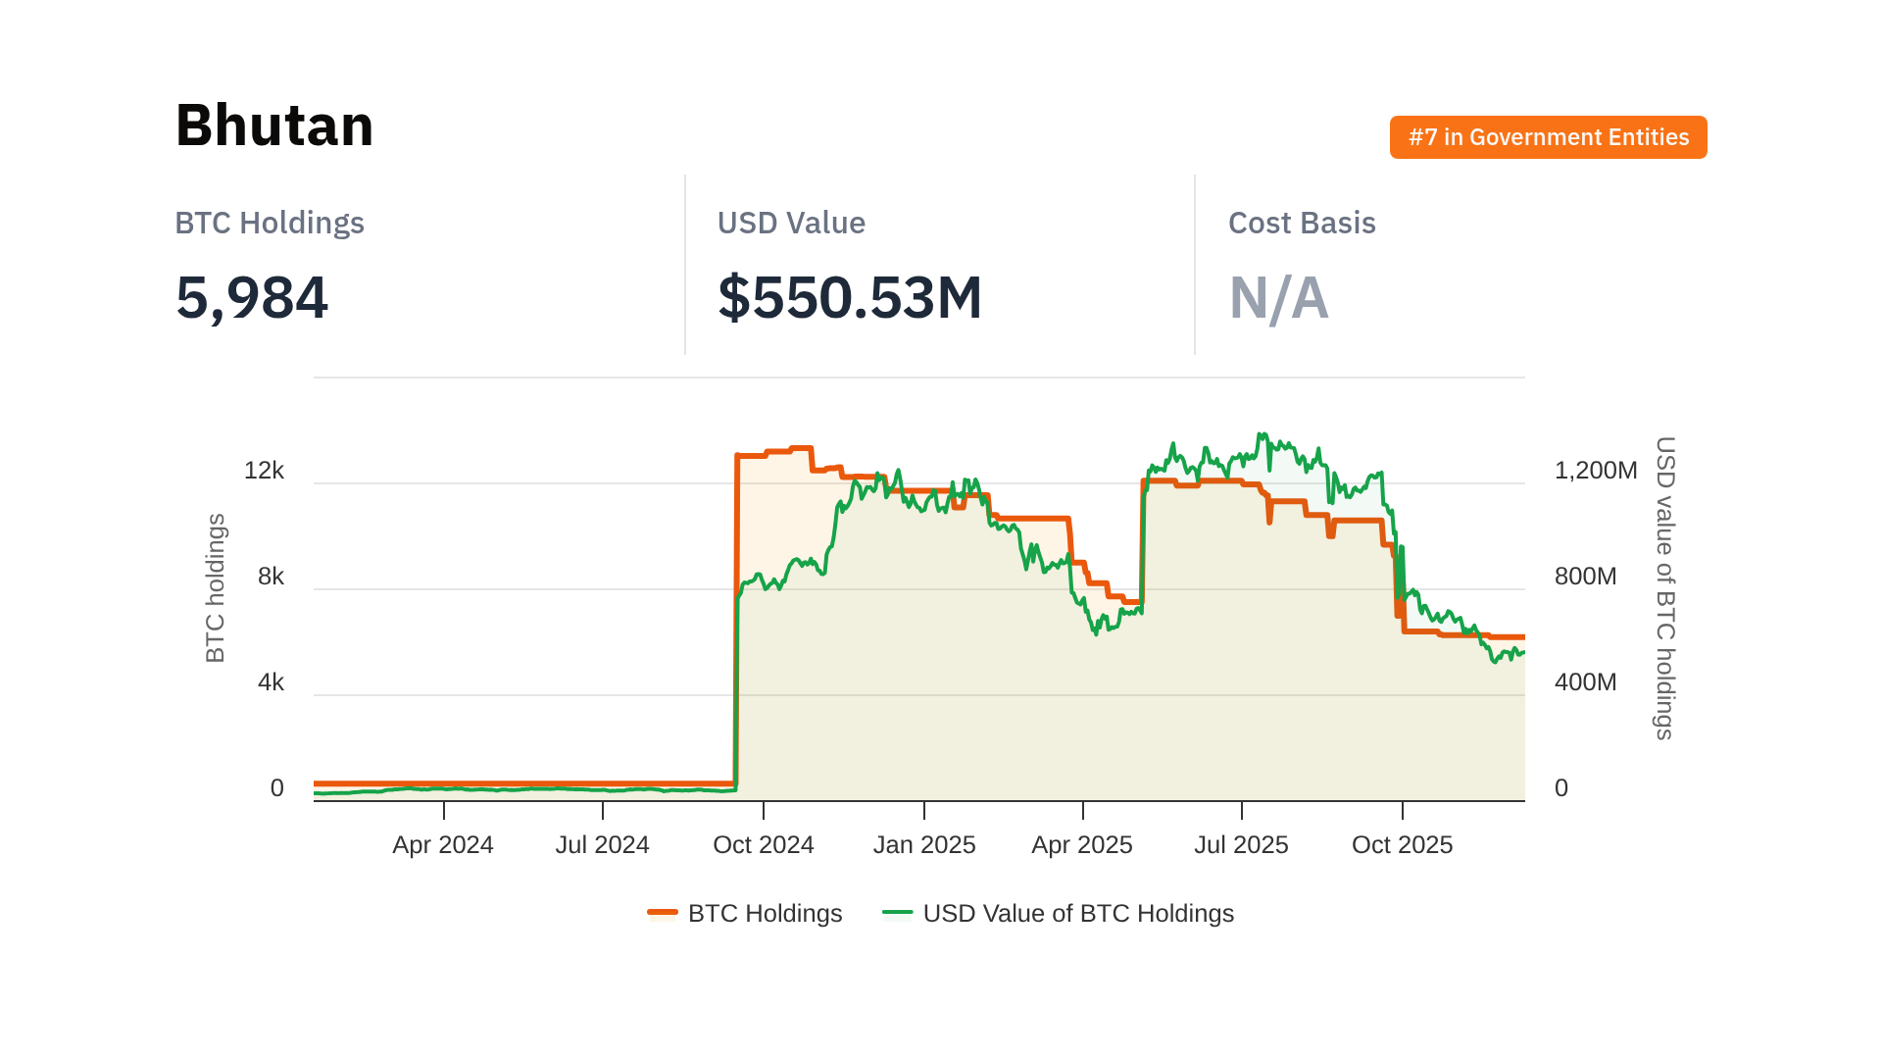This screenshot has height=1059, width=1882.
Task: Click the 1,200M right axis tick label
Action: (x=1596, y=471)
